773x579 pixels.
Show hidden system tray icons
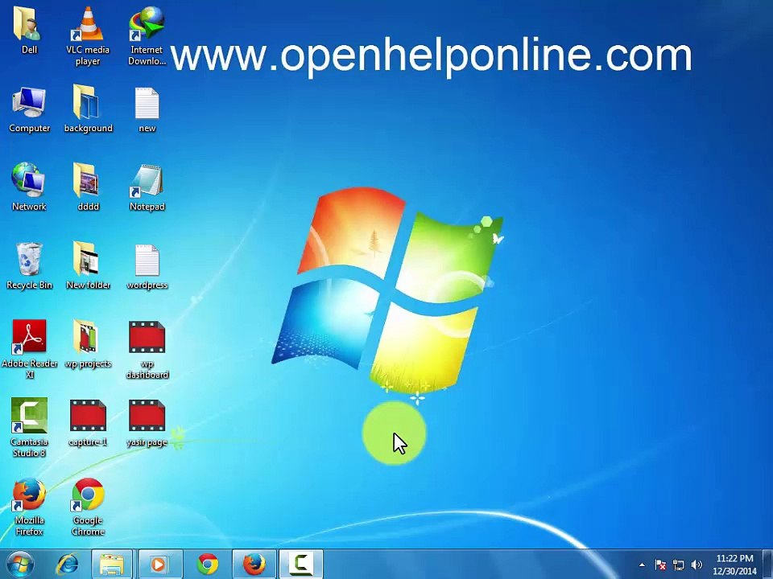pos(642,565)
